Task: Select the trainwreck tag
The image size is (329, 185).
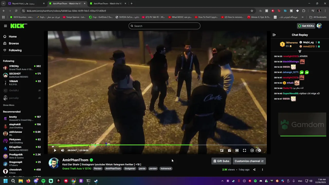Action: (166, 169)
